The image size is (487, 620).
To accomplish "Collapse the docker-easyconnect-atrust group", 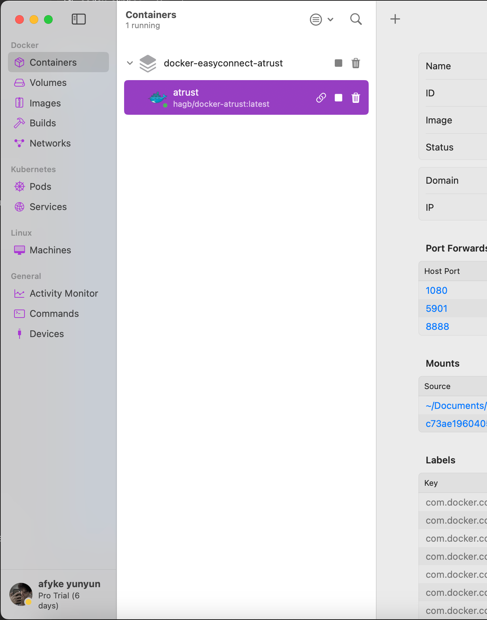I will click(x=130, y=63).
